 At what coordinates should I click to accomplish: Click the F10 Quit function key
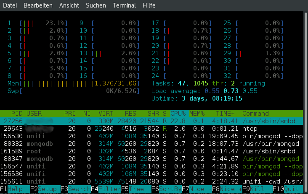[x=288, y=189]
